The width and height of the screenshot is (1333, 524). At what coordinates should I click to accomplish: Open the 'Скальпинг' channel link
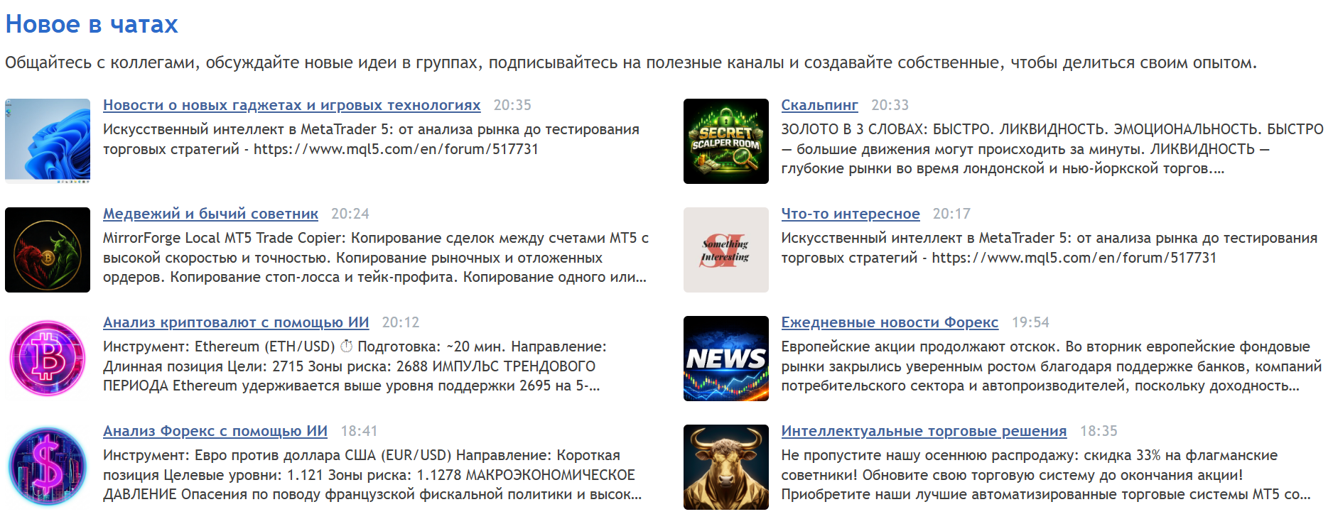(820, 105)
